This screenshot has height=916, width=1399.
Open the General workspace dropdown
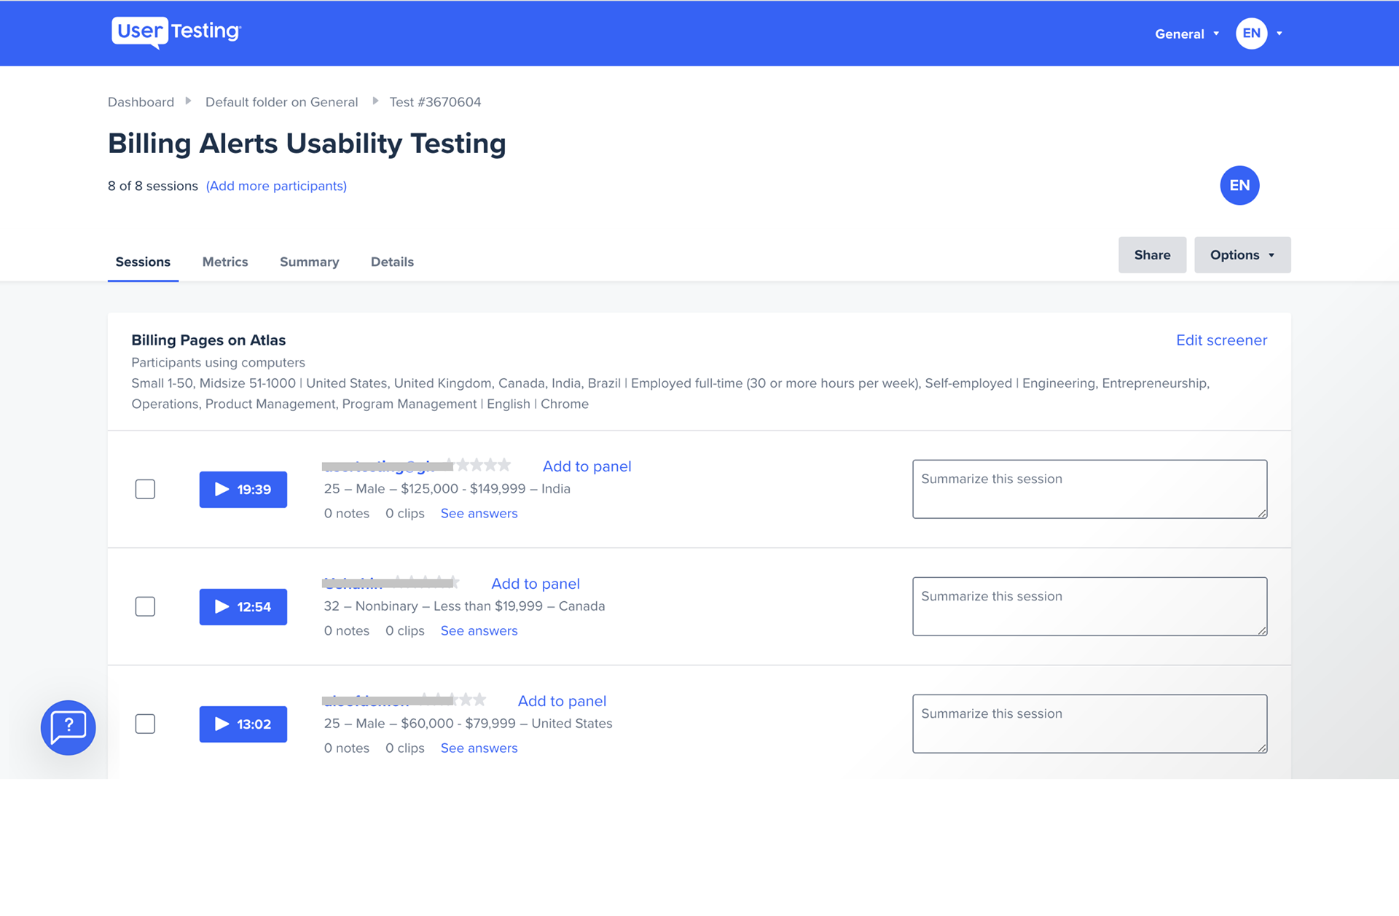pos(1186,34)
